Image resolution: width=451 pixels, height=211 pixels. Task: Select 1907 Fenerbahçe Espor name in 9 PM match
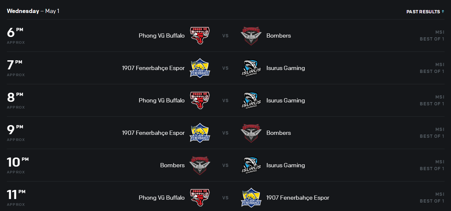point(153,133)
